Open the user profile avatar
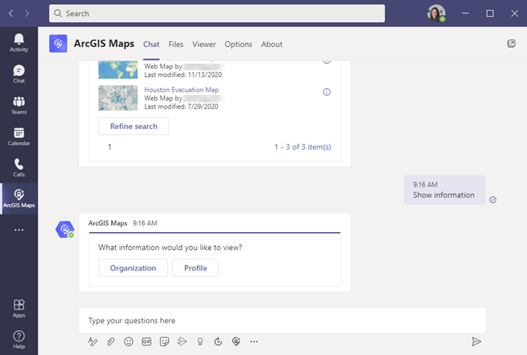This screenshot has height=355, width=527. point(436,13)
